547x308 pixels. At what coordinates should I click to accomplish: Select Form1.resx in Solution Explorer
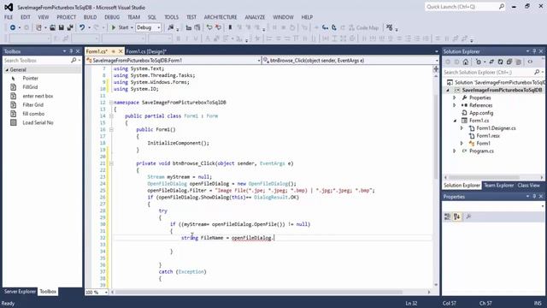pyautogui.click(x=488, y=136)
